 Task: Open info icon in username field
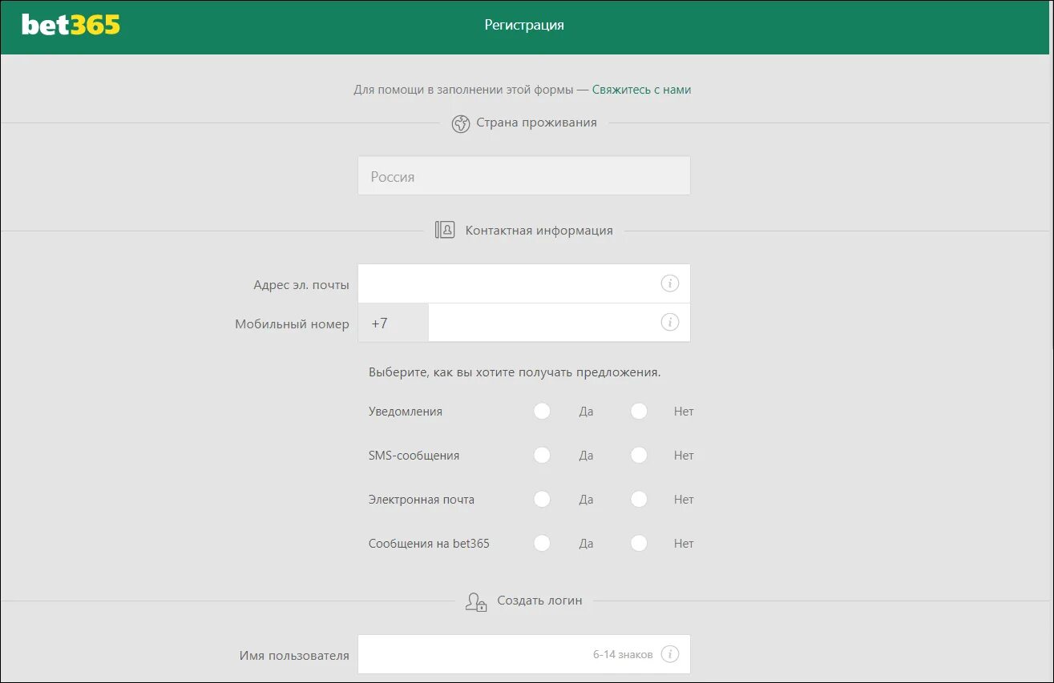click(x=670, y=654)
